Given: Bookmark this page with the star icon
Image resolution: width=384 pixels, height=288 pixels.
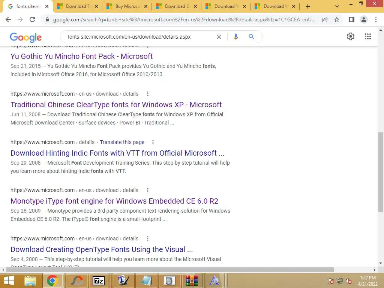Looking at the screenshot, I should click(x=337, y=19).
